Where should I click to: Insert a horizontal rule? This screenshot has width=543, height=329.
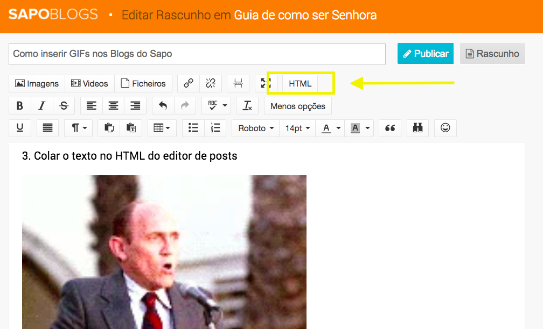(x=238, y=83)
